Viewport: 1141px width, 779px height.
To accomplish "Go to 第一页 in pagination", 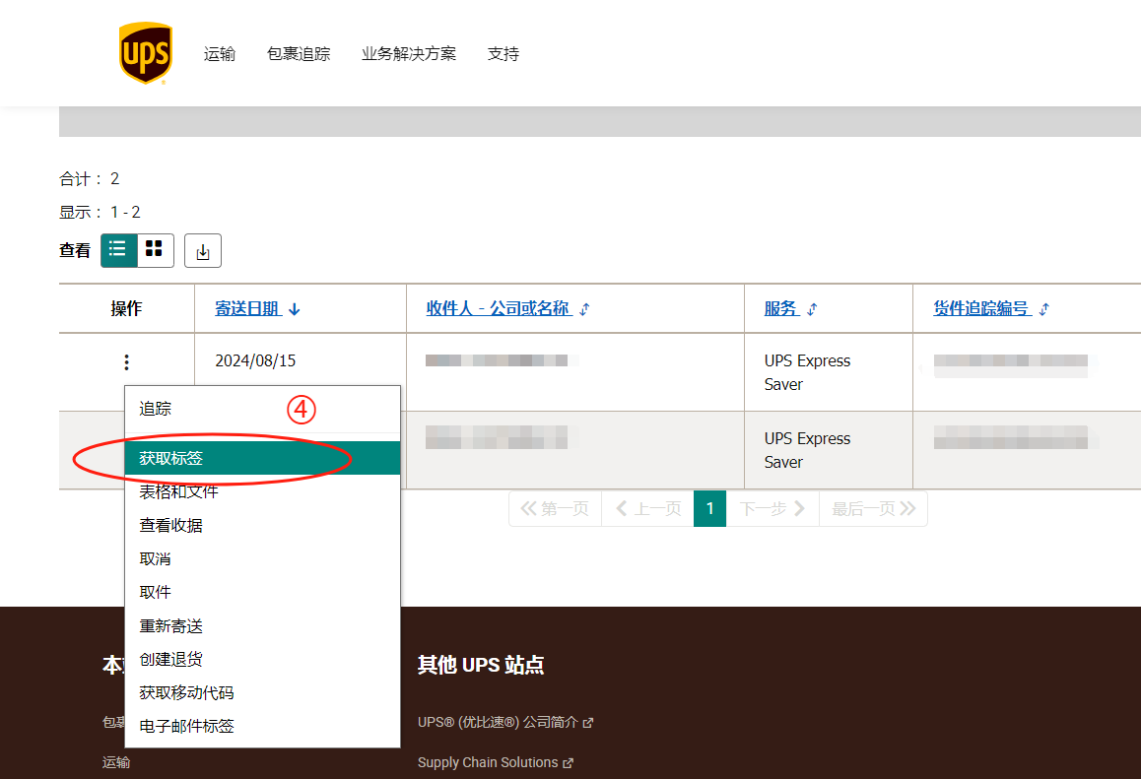I will [555, 508].
